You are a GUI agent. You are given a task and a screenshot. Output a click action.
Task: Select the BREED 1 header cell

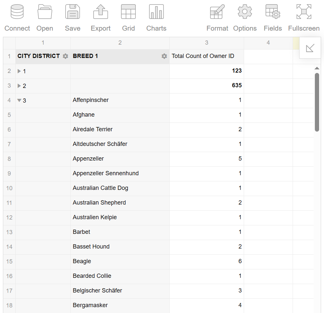tap(120, 57)
